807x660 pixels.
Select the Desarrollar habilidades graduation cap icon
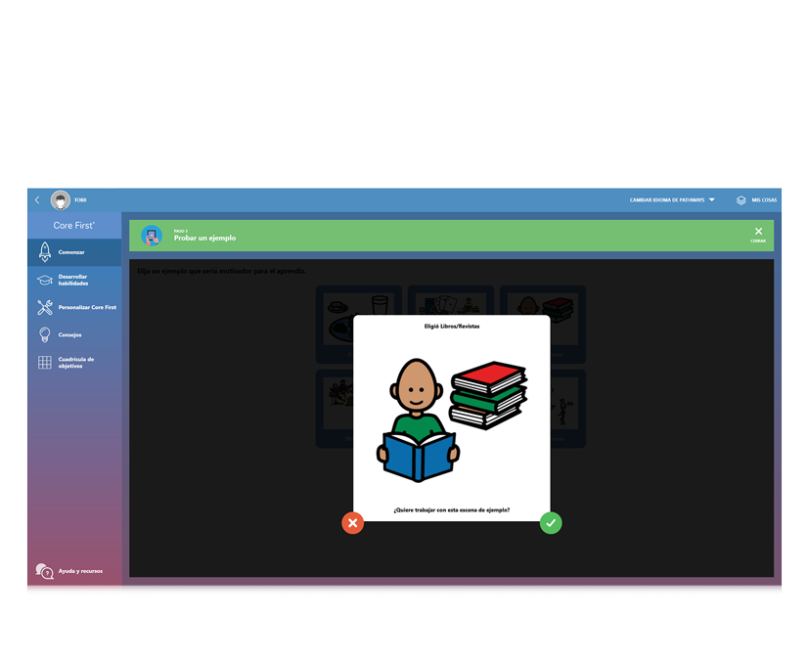tap(45, 280)
